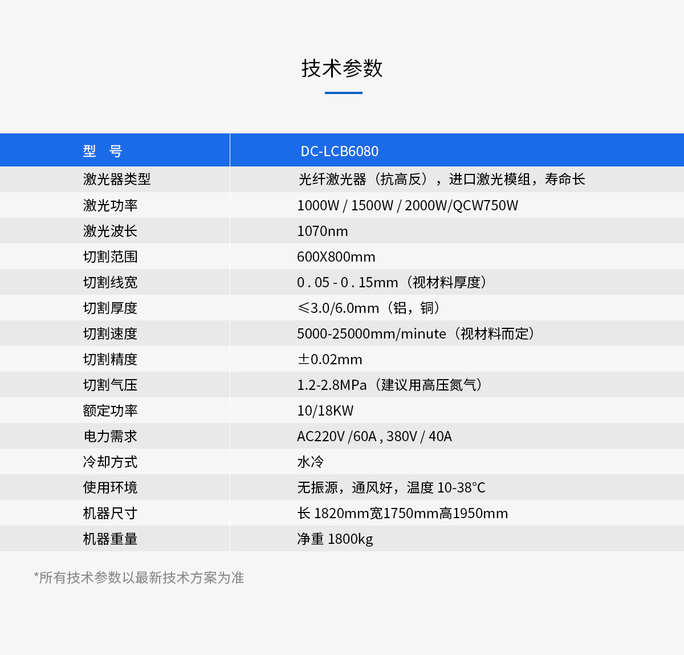Select the 激光功率 row label
Image resolution: width=684 pixels, height=655 pixels.
pos(110,205)
